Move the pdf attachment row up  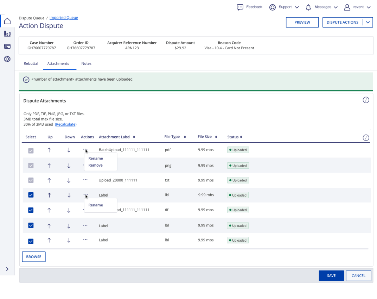point(49,150)
